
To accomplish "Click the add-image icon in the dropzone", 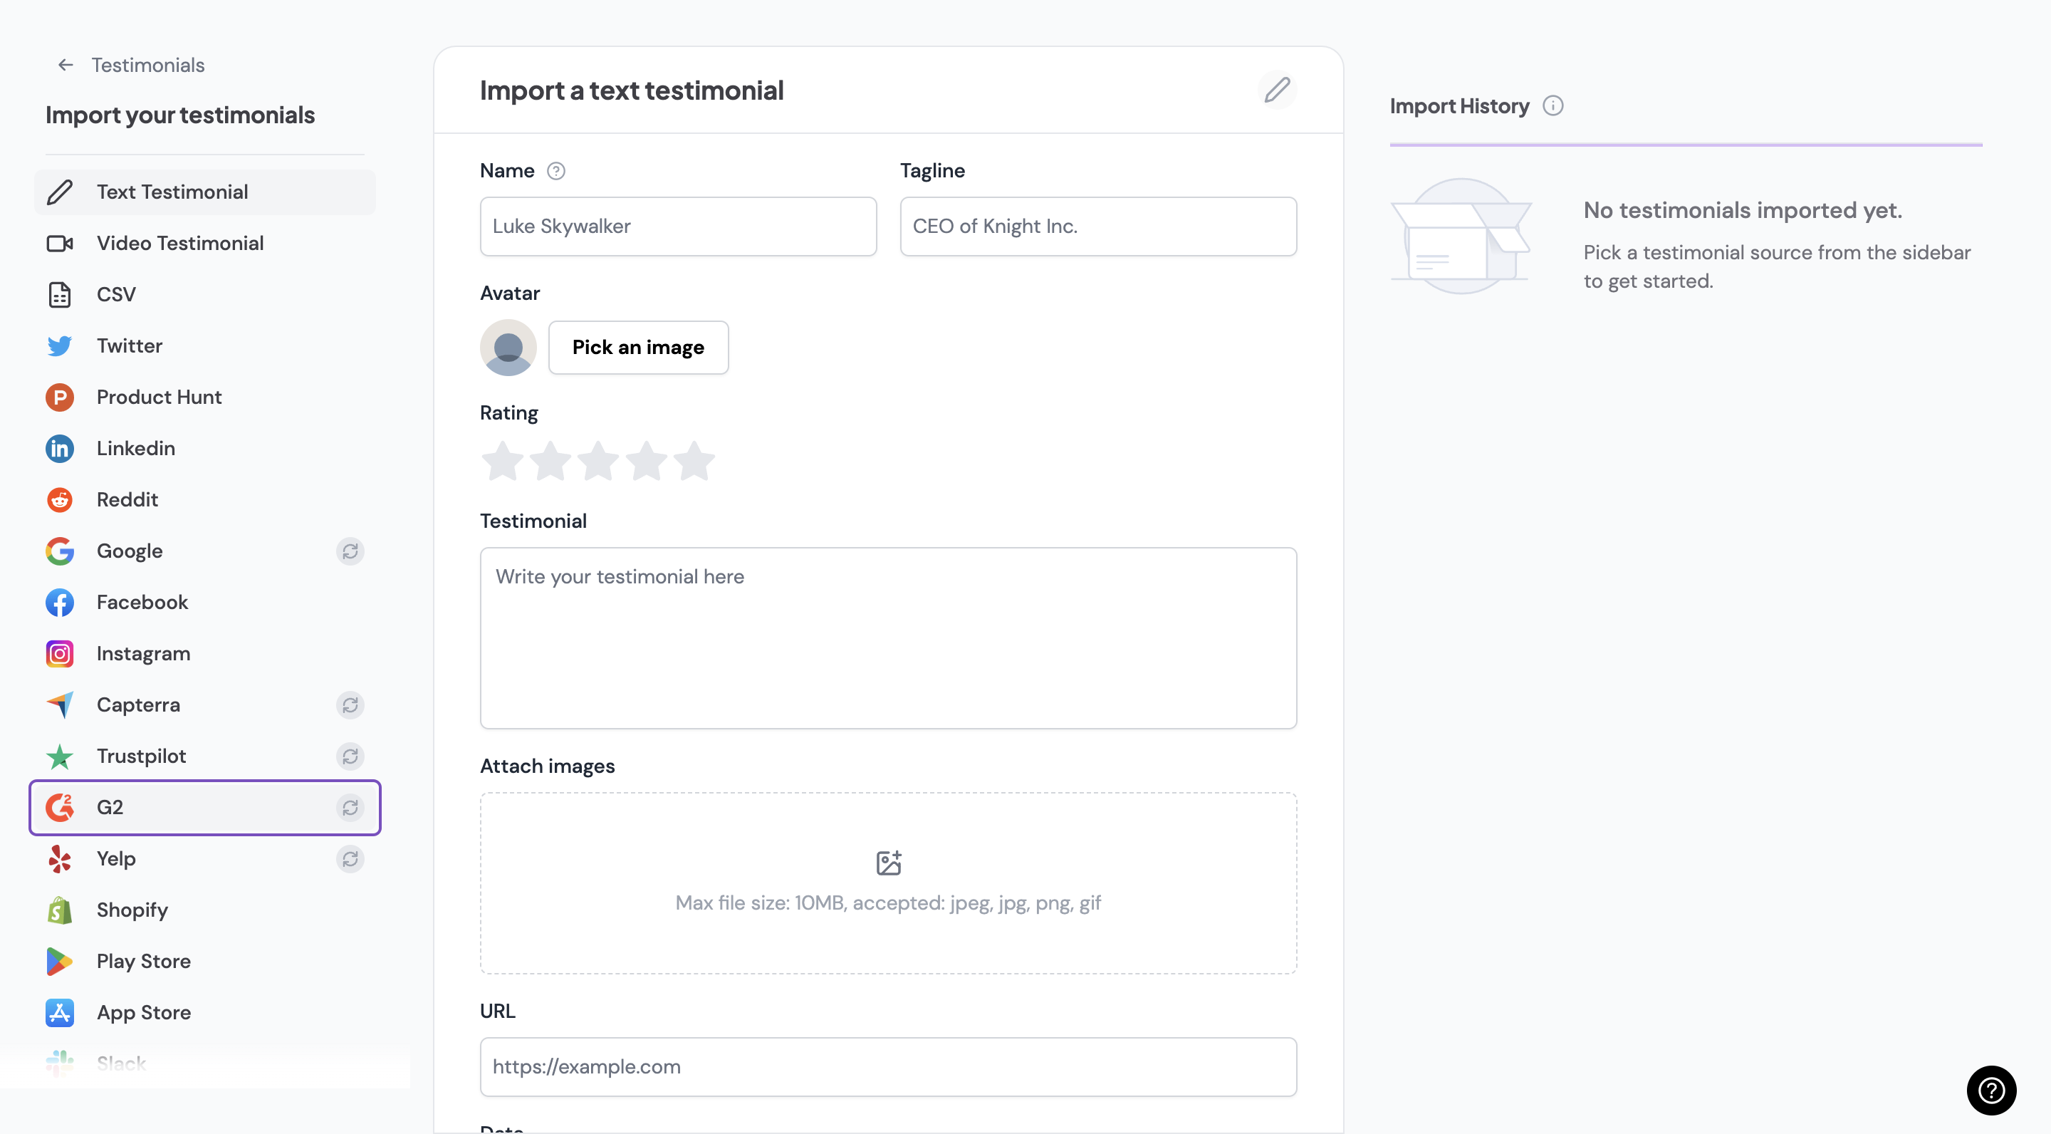I will pos(889,863).
